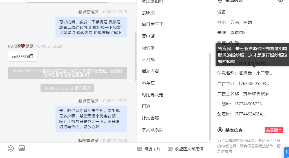Viewport: 289px width, 158px height.
Task: Click 省市：云南，曲靖 info line
Action: [x=234, y=23]
